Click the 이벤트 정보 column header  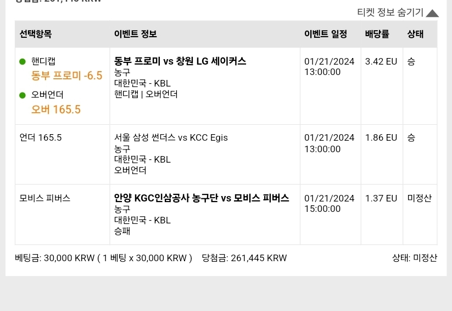[x=136, y=34]
